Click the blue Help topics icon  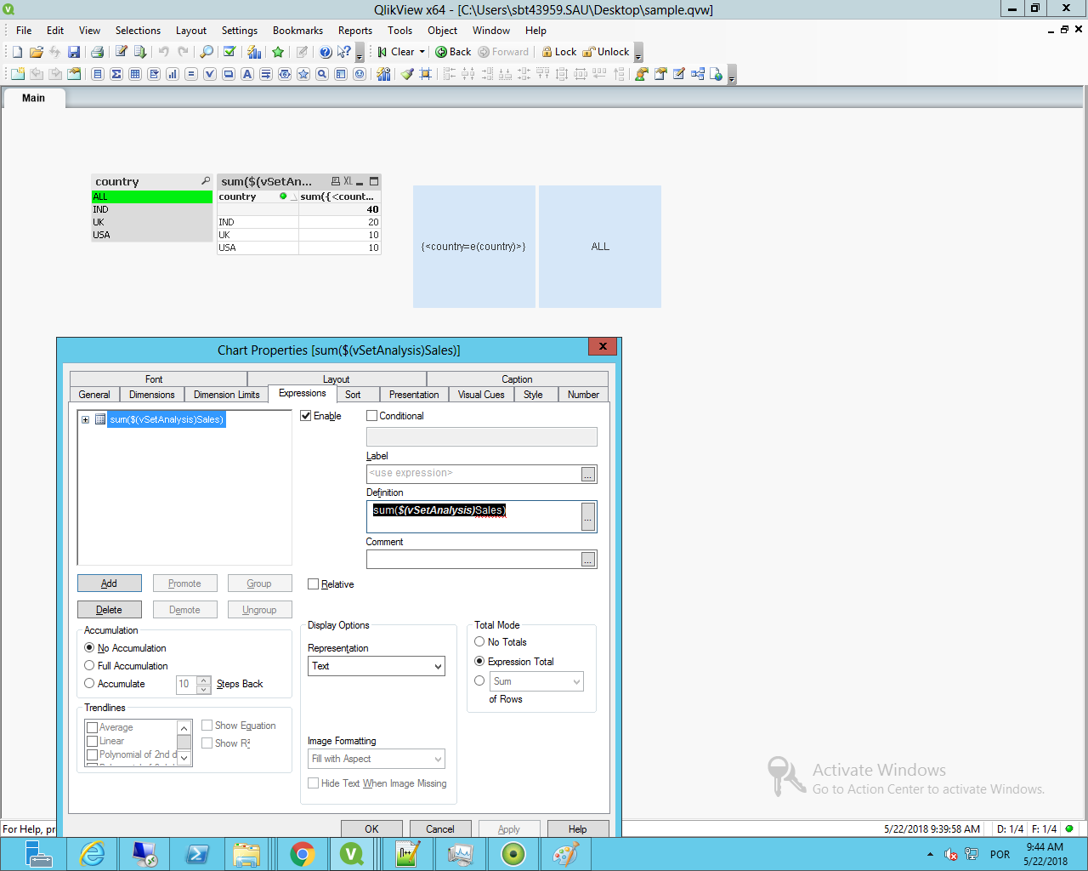click(x=326, y=52)
